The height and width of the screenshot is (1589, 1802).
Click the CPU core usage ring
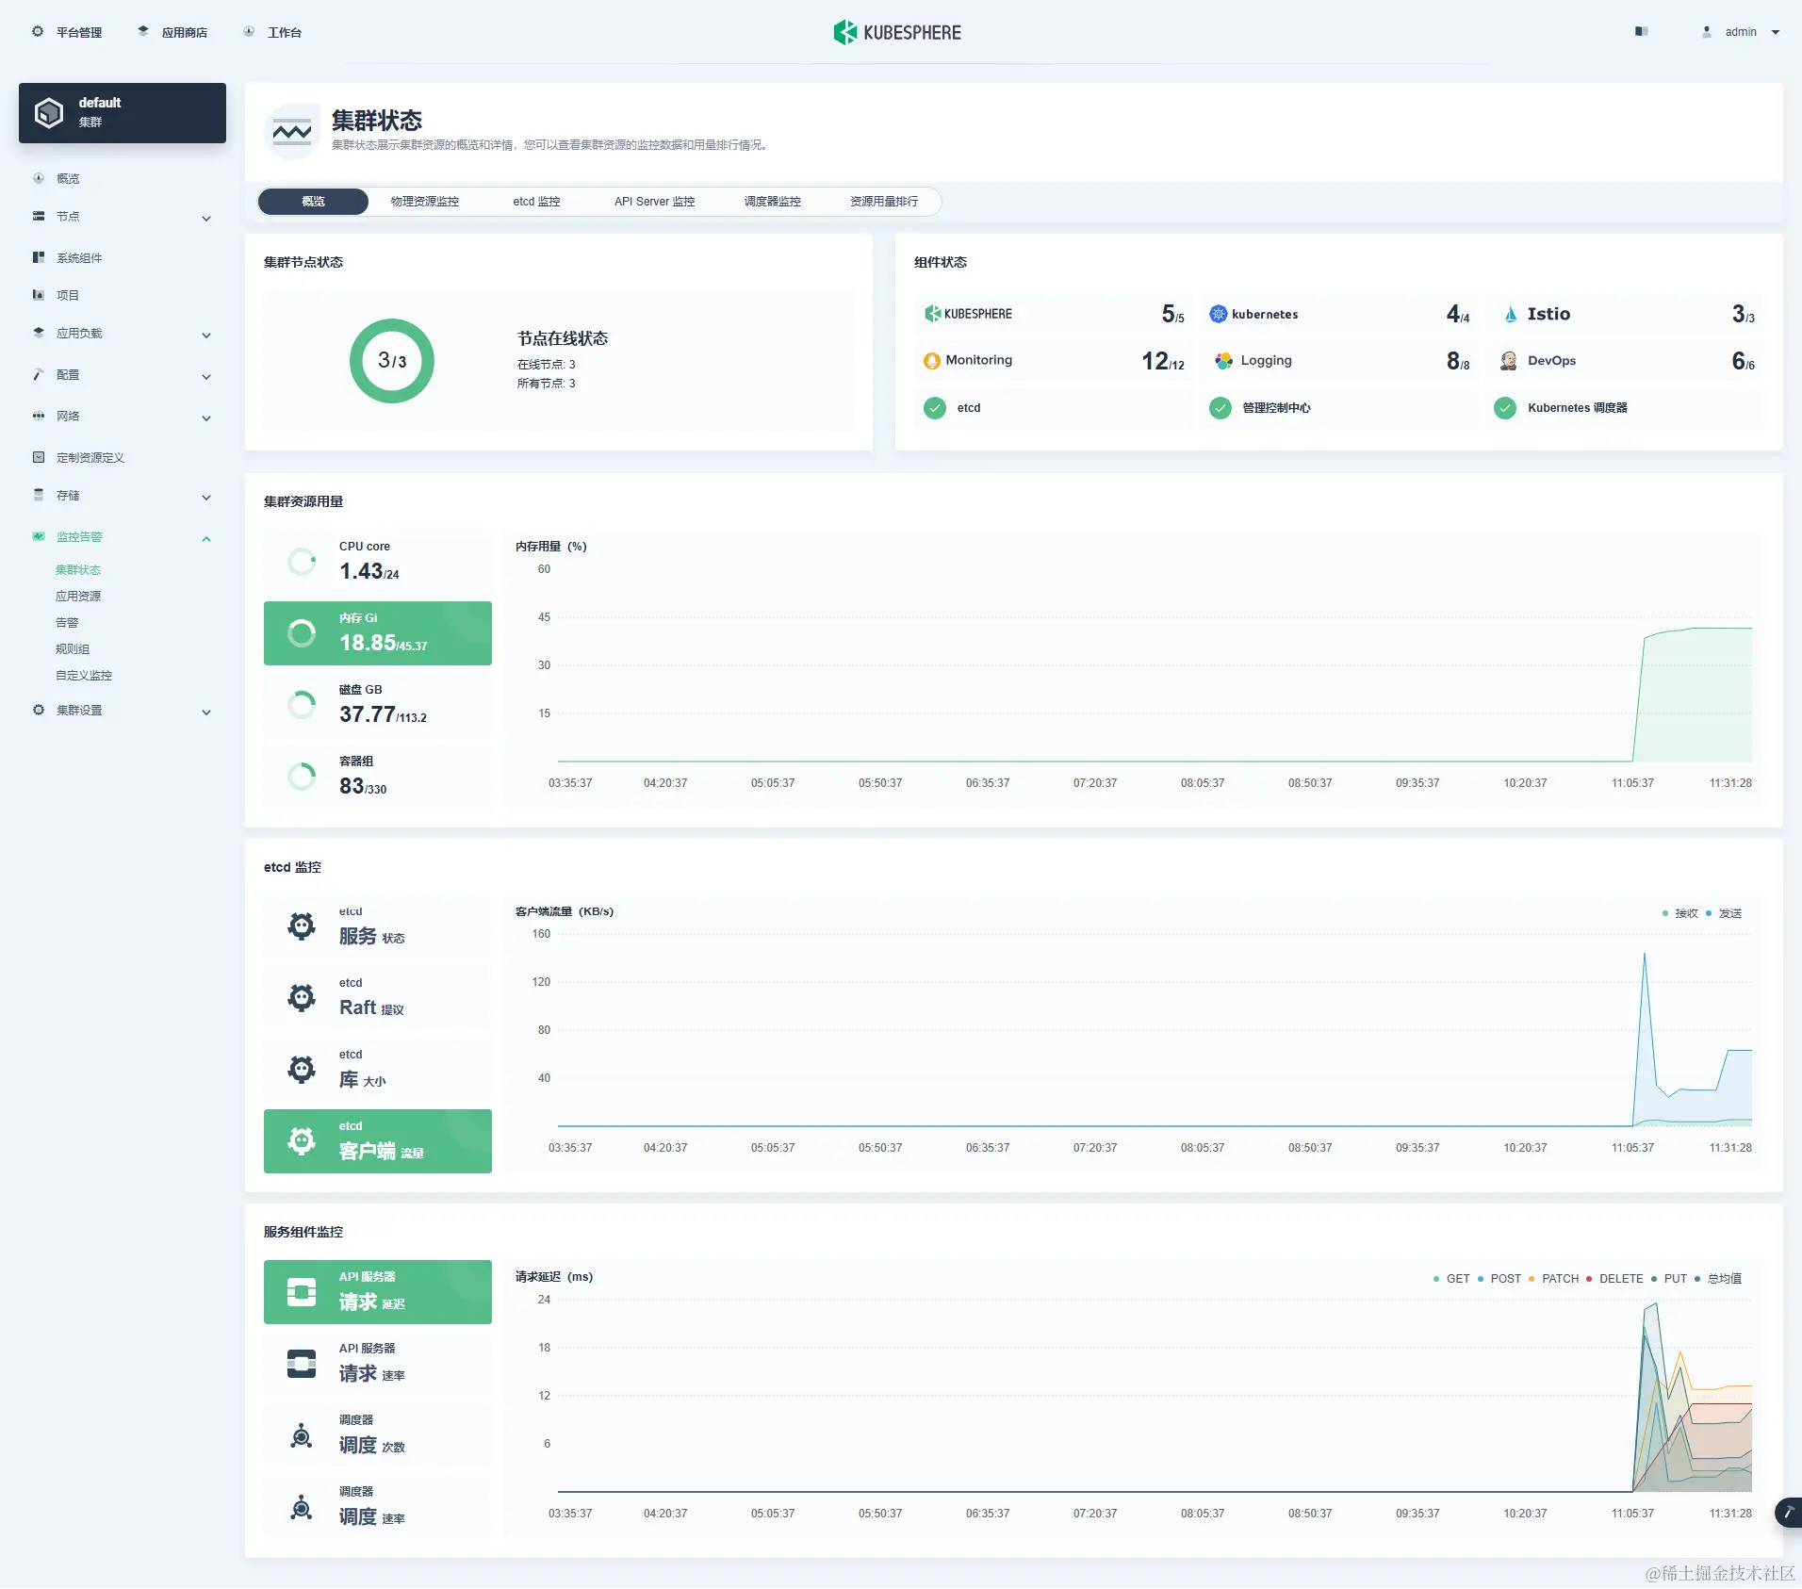click(302, 561)
